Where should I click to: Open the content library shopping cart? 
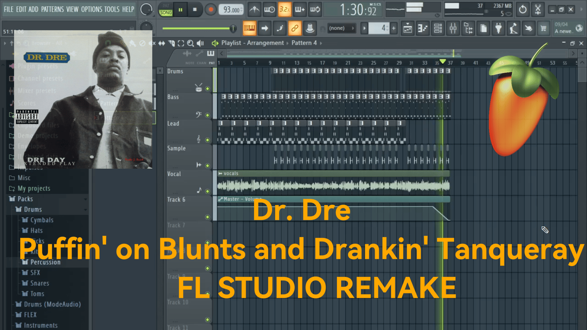[543, 28]
